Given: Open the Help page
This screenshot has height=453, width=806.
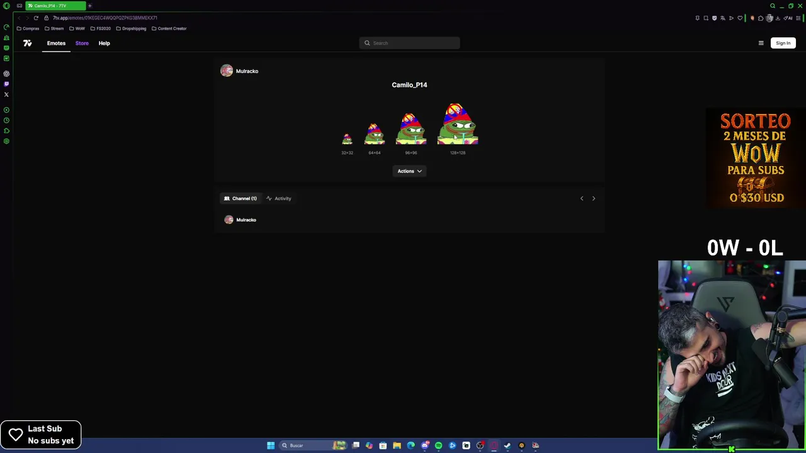Looking at the screenshot, I should tap(104, 43).
